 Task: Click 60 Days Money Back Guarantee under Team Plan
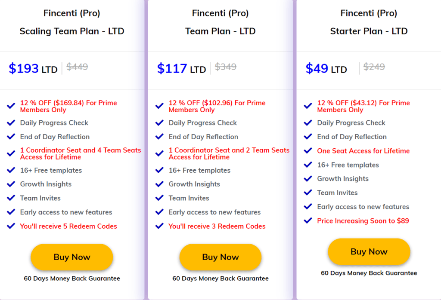tap(220, 278)
